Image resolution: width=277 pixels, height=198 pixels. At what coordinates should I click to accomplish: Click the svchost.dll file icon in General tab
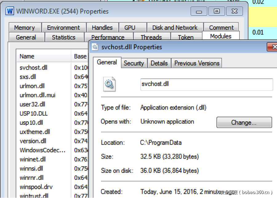109,84
